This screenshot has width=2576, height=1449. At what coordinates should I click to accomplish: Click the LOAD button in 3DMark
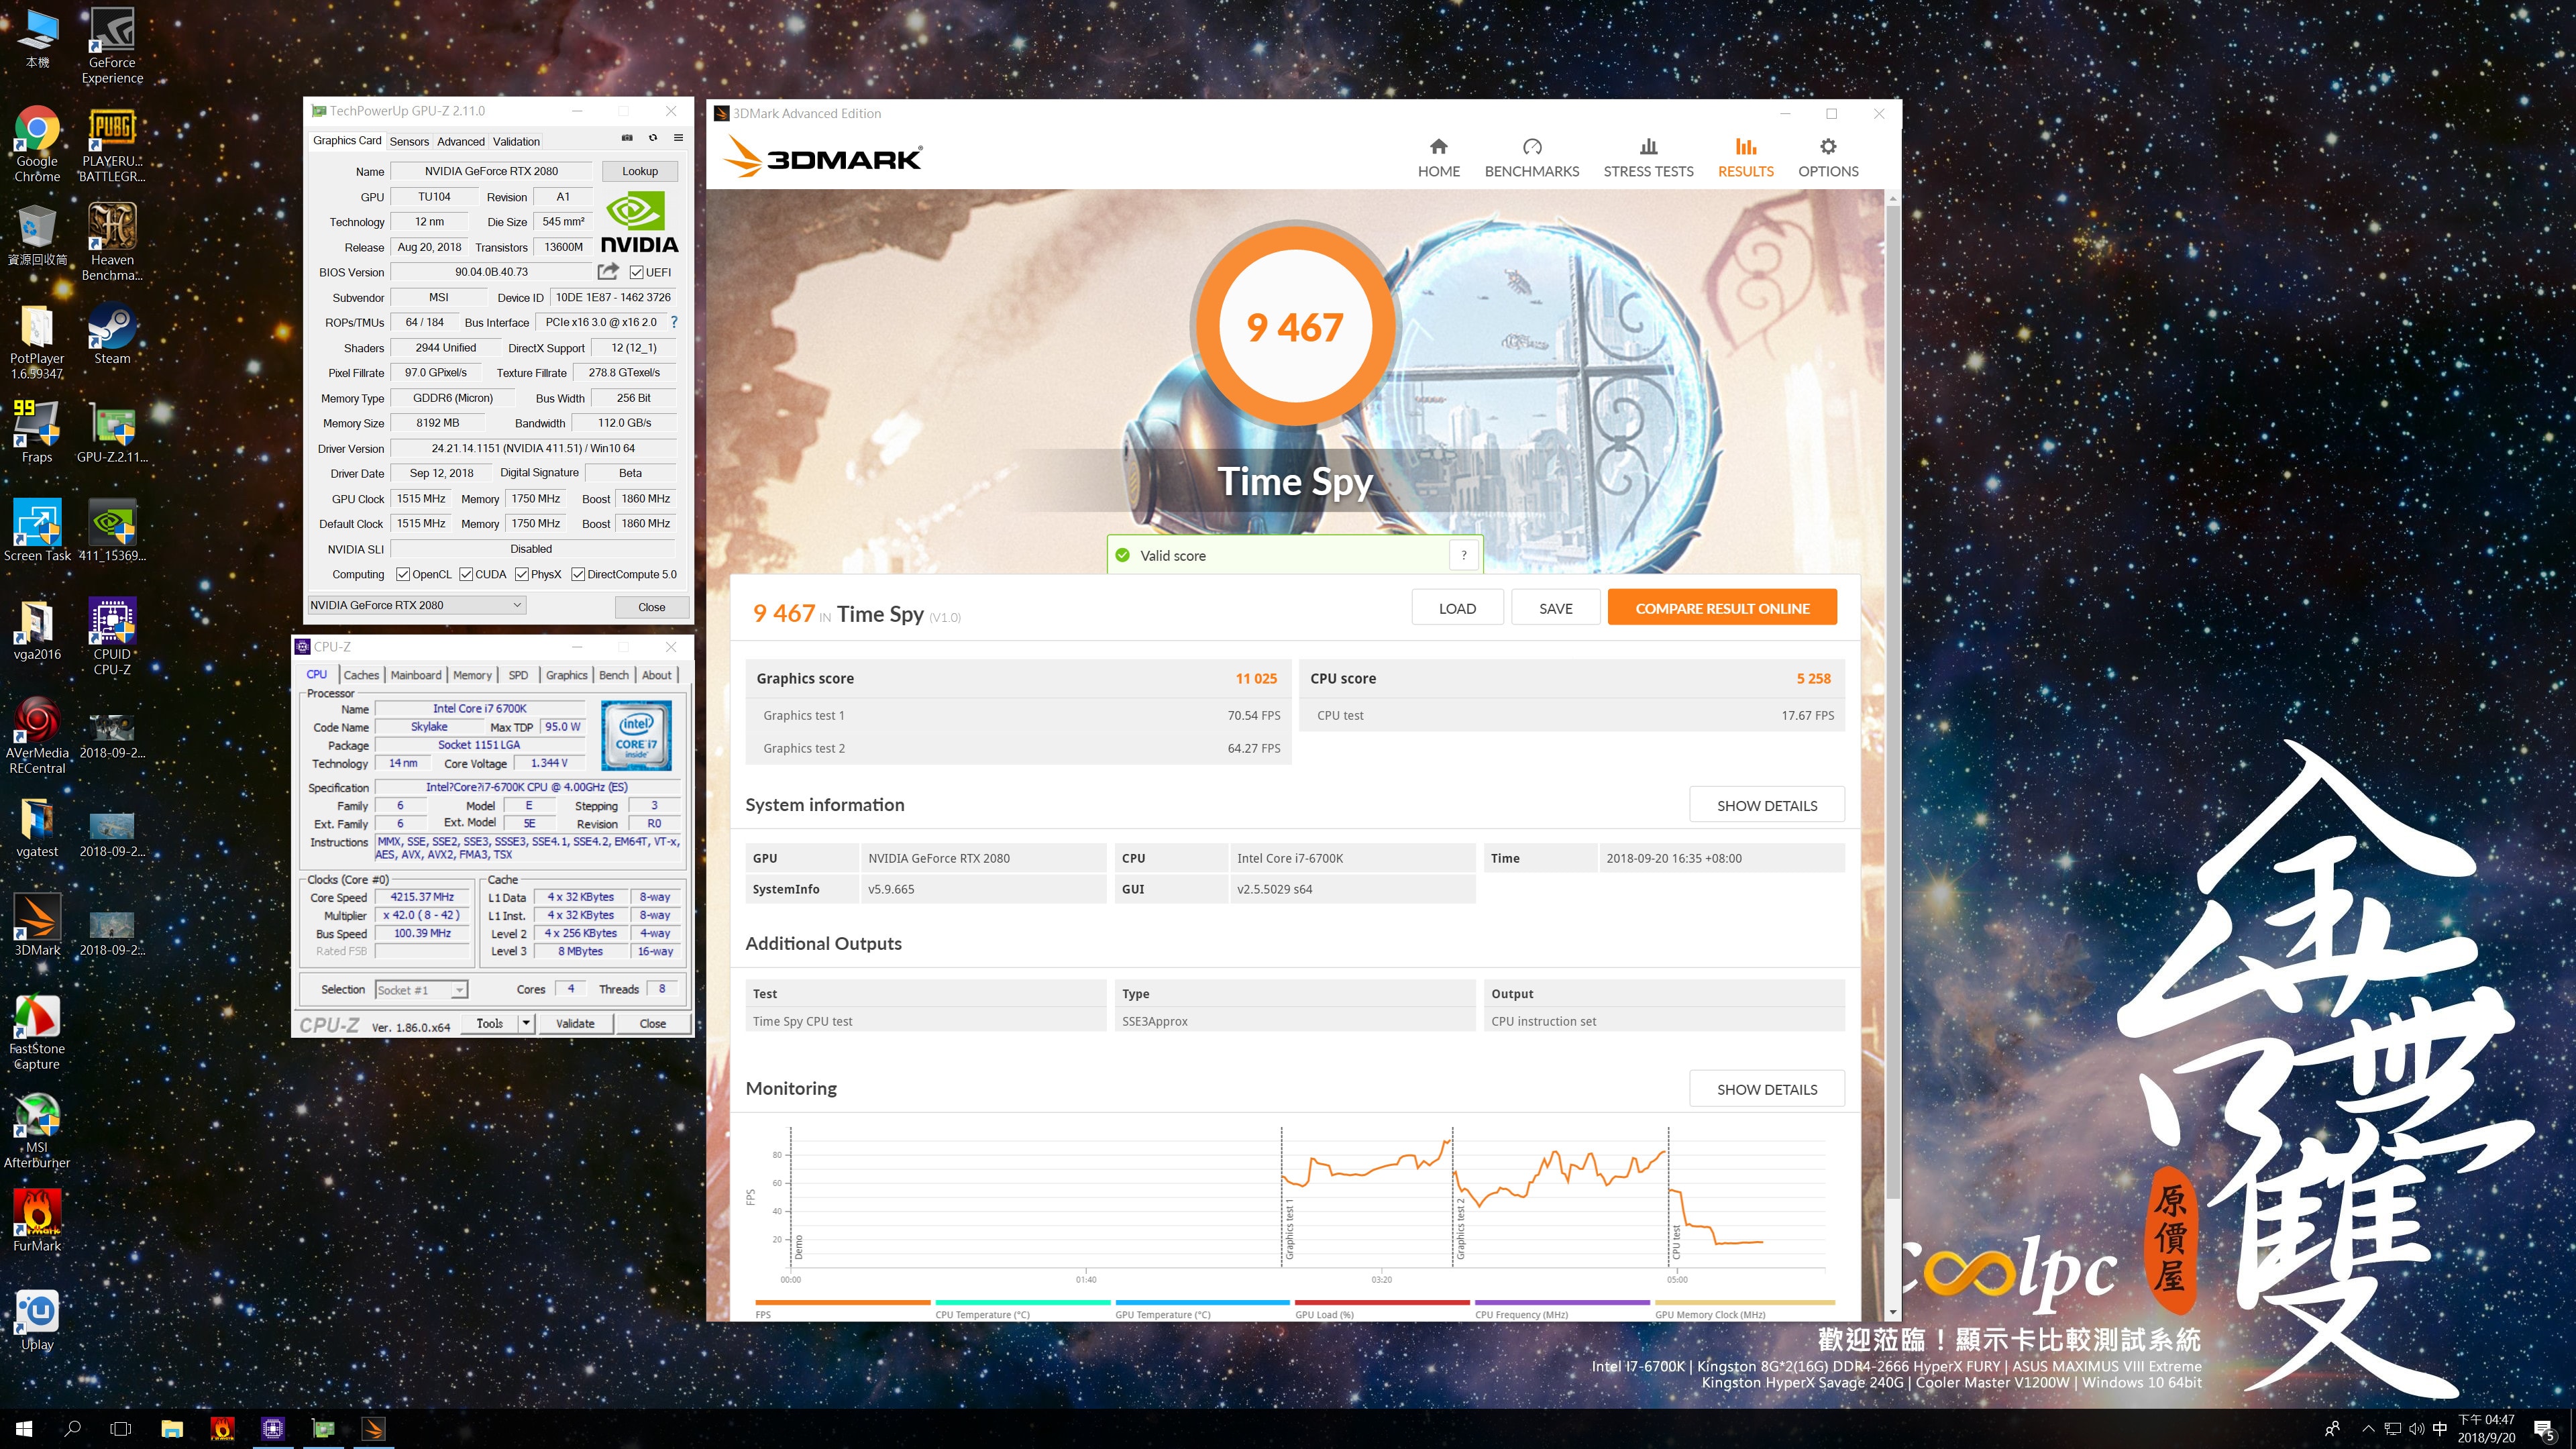(1457, 608)
